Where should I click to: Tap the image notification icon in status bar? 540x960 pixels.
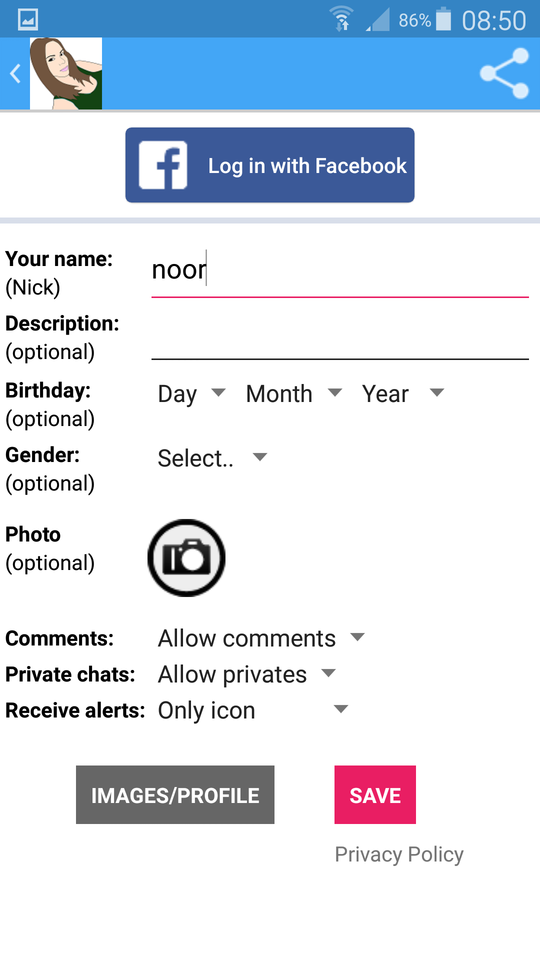coord(28,20)
